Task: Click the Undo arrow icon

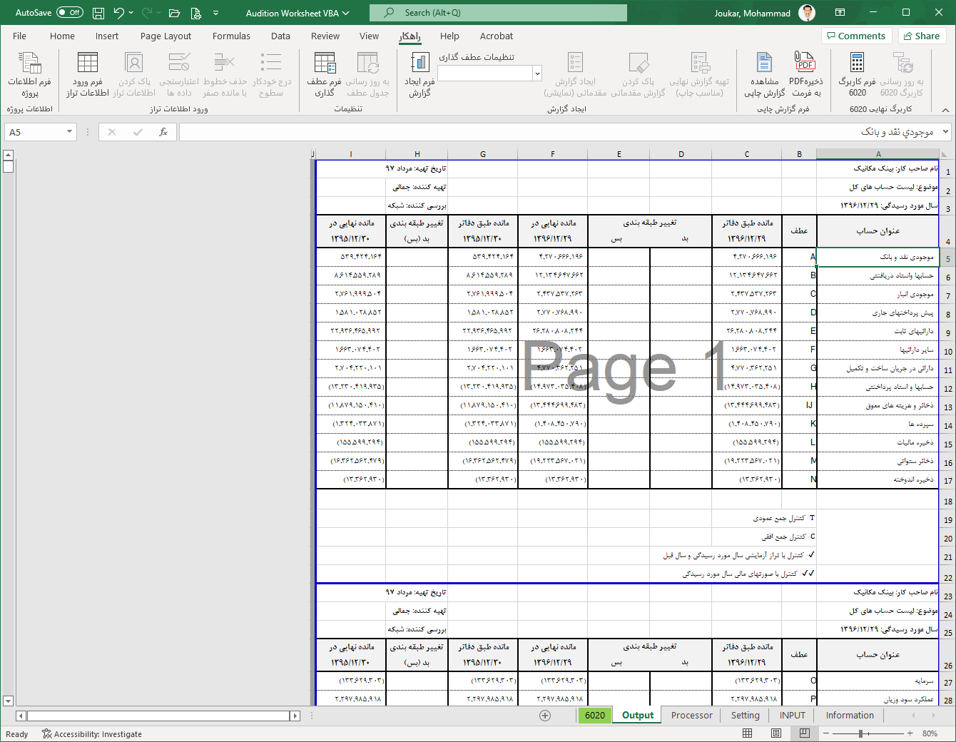Action: 118,13
